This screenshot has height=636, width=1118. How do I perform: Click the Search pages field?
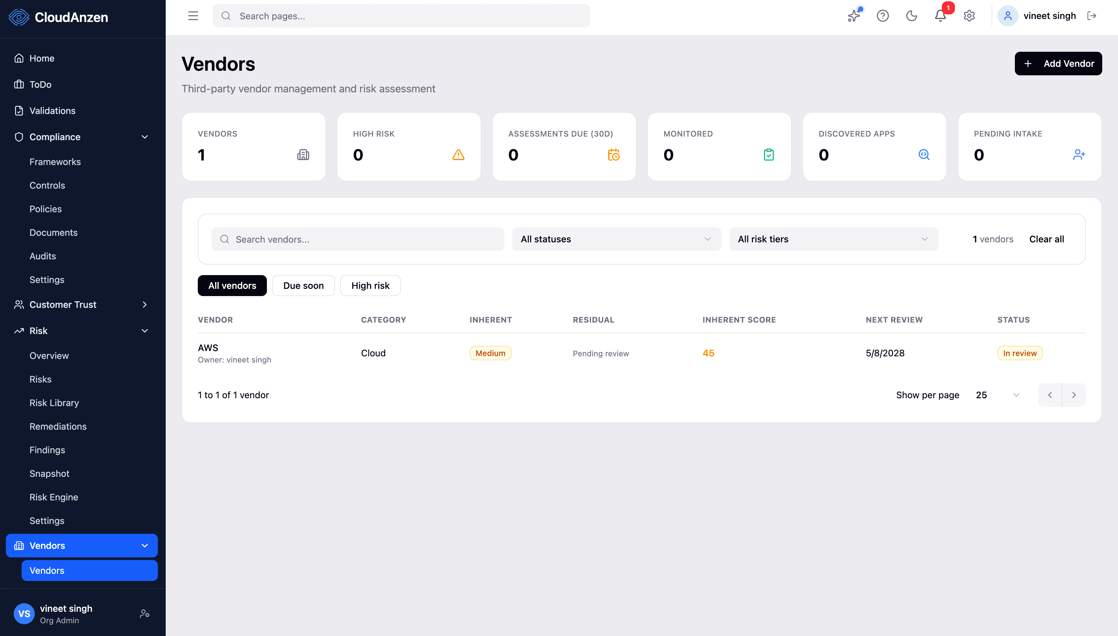[401, 16]
